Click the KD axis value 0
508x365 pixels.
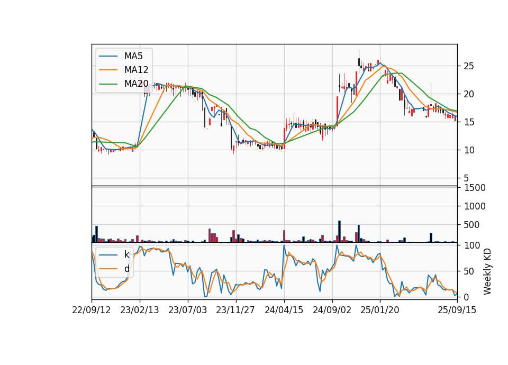pos(466,297)
